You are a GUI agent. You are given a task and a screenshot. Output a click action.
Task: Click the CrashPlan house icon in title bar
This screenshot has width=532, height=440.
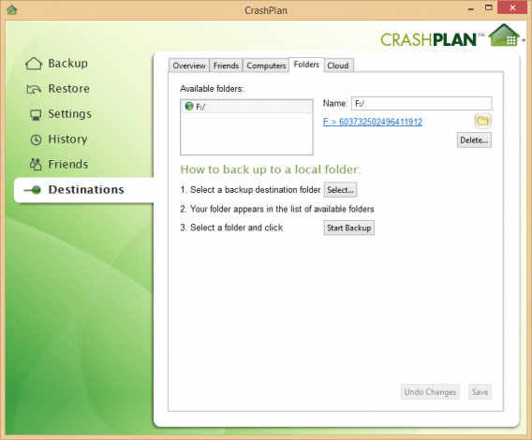pyautogui.click(x=12, y=10)
